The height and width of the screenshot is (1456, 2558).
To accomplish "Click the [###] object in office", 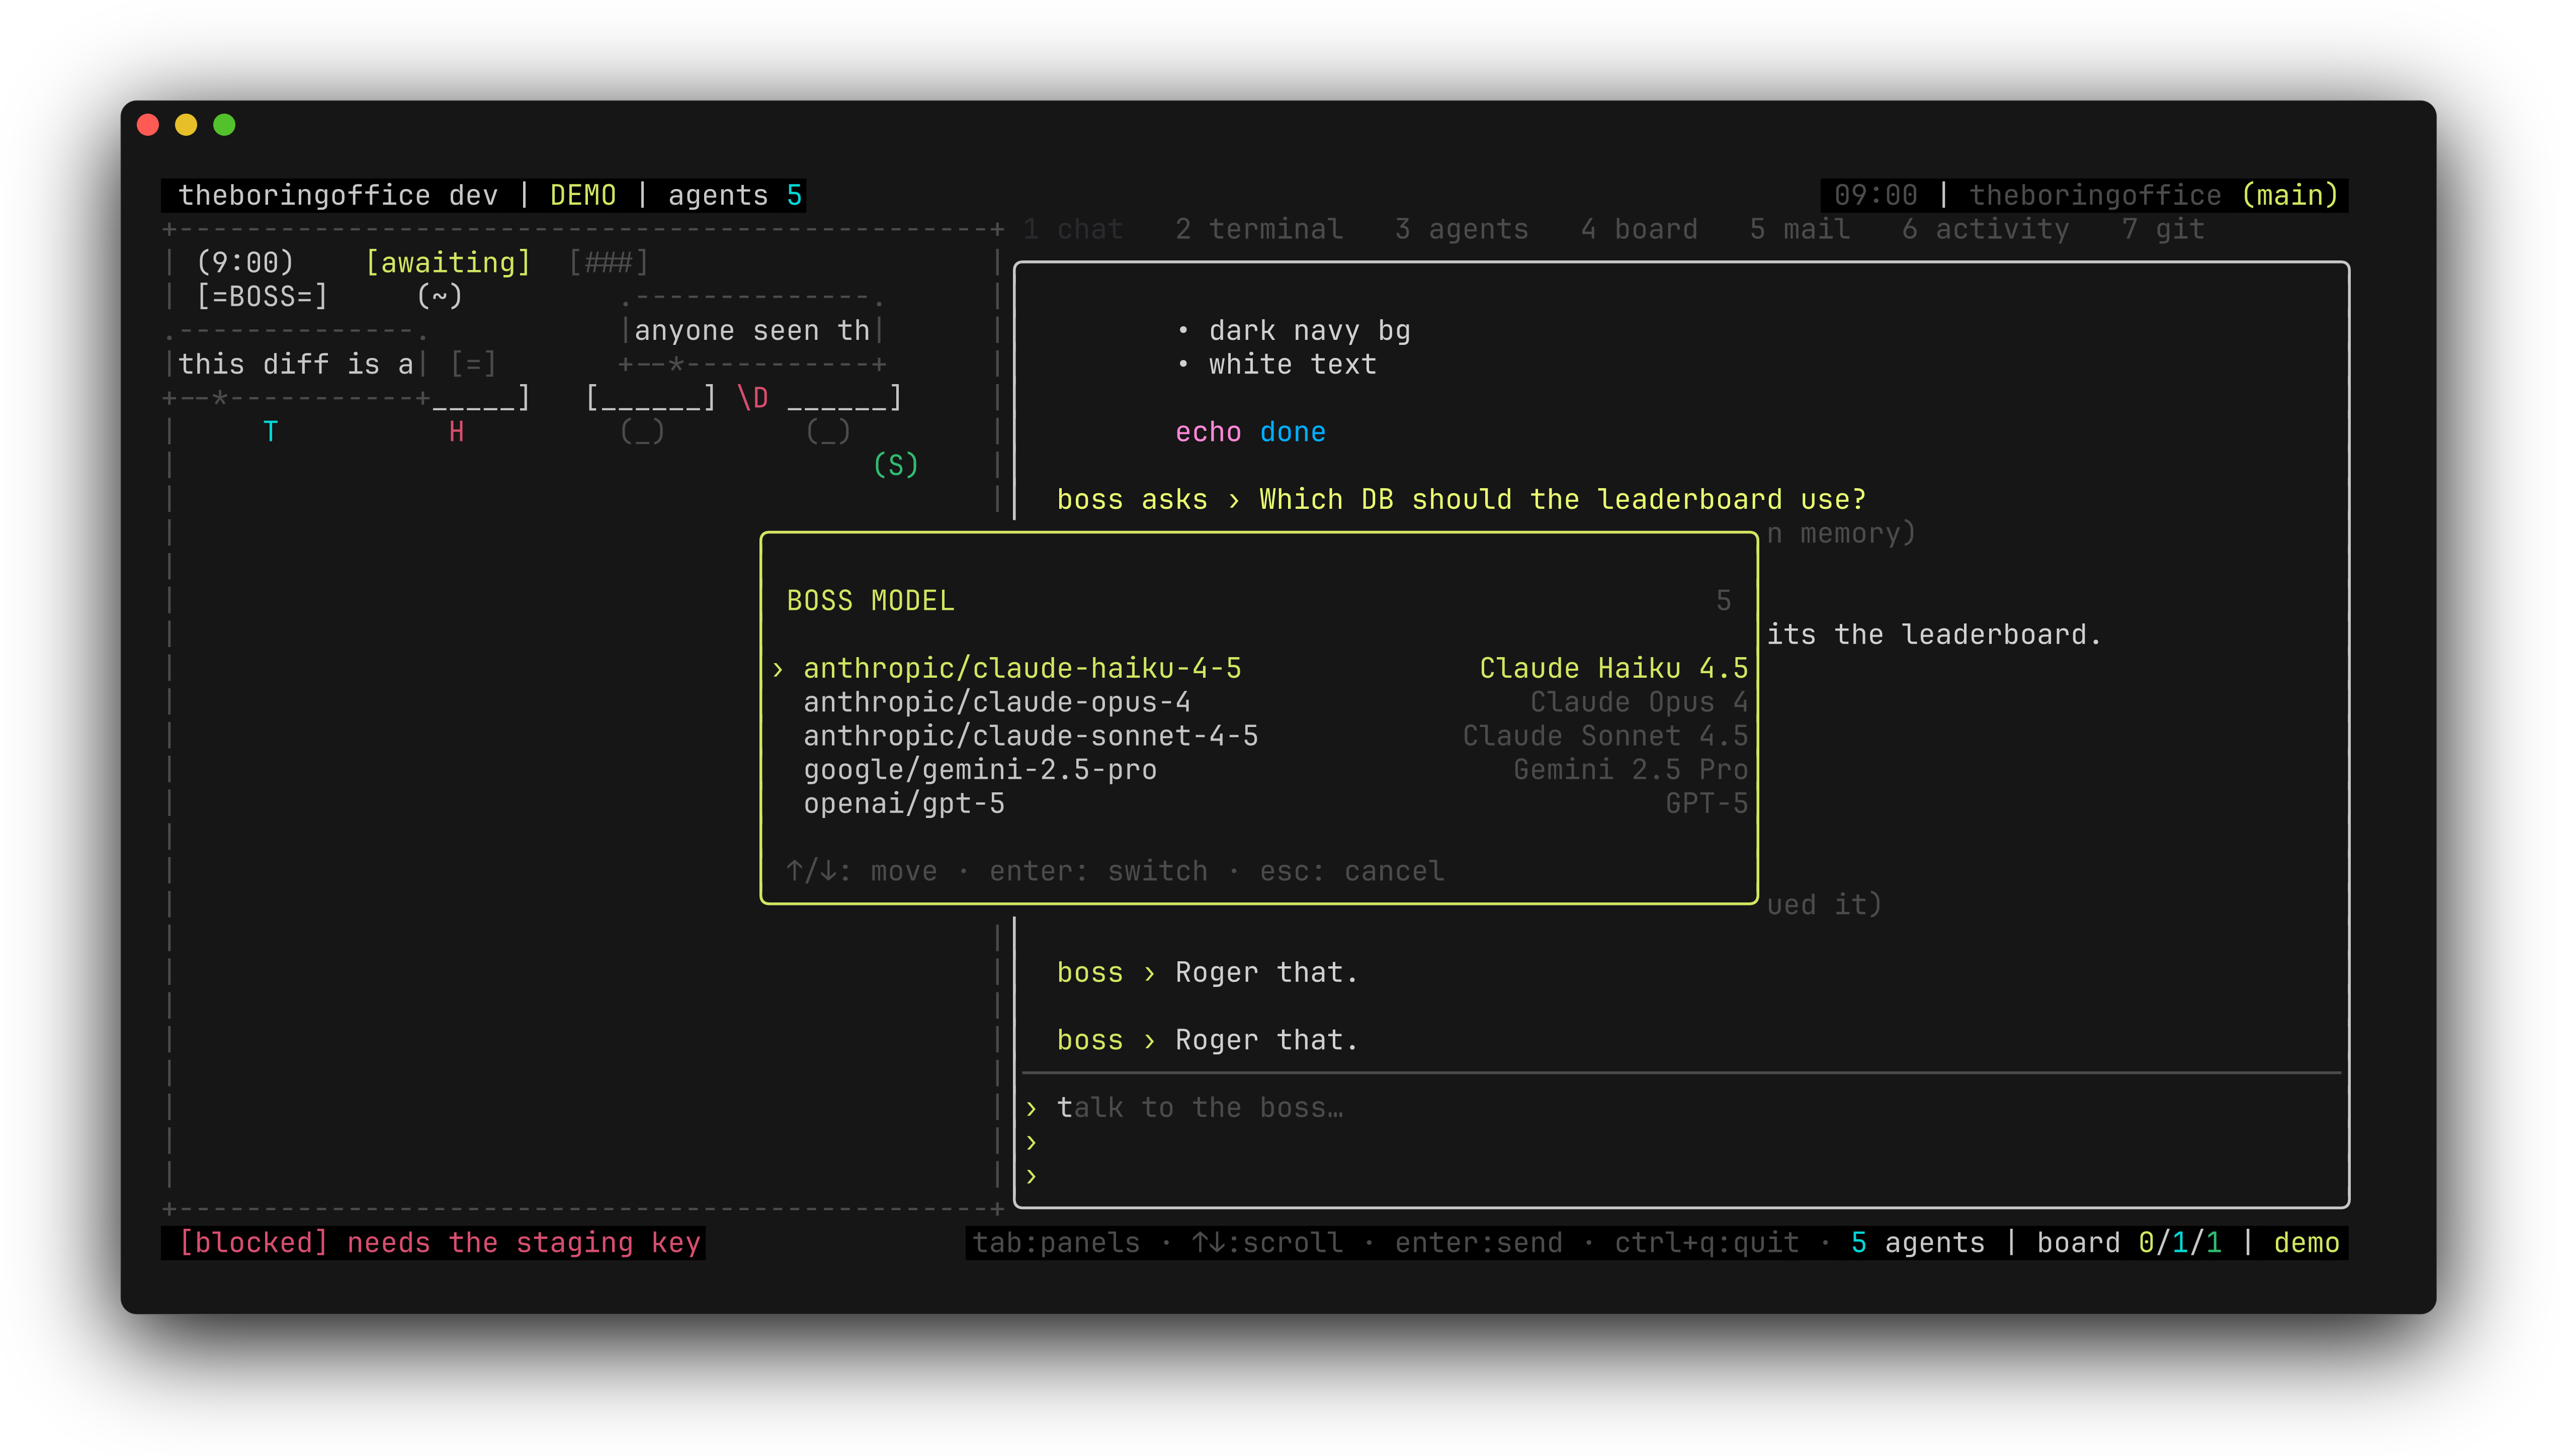I will (x=608, y=263).
